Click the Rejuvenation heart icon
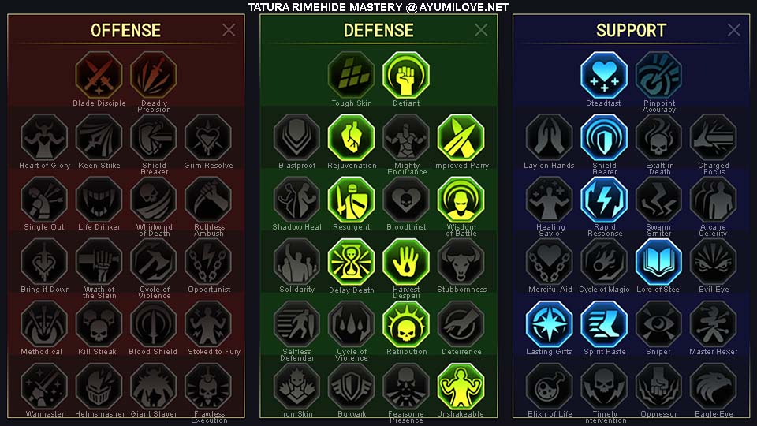The image size is (757, 426). point(352,137)
